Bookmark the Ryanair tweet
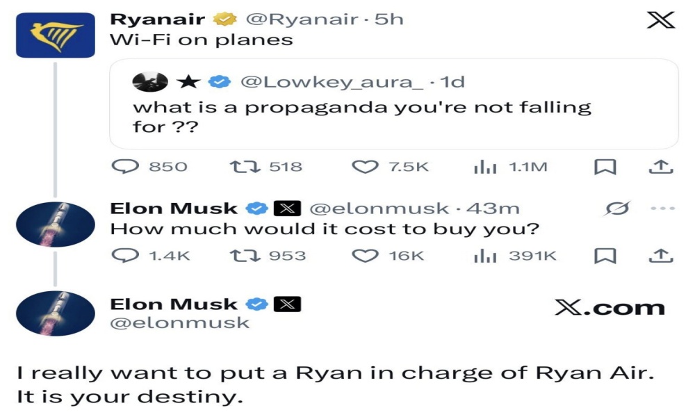Screen dimensions: 695x417 click(605, 167)
